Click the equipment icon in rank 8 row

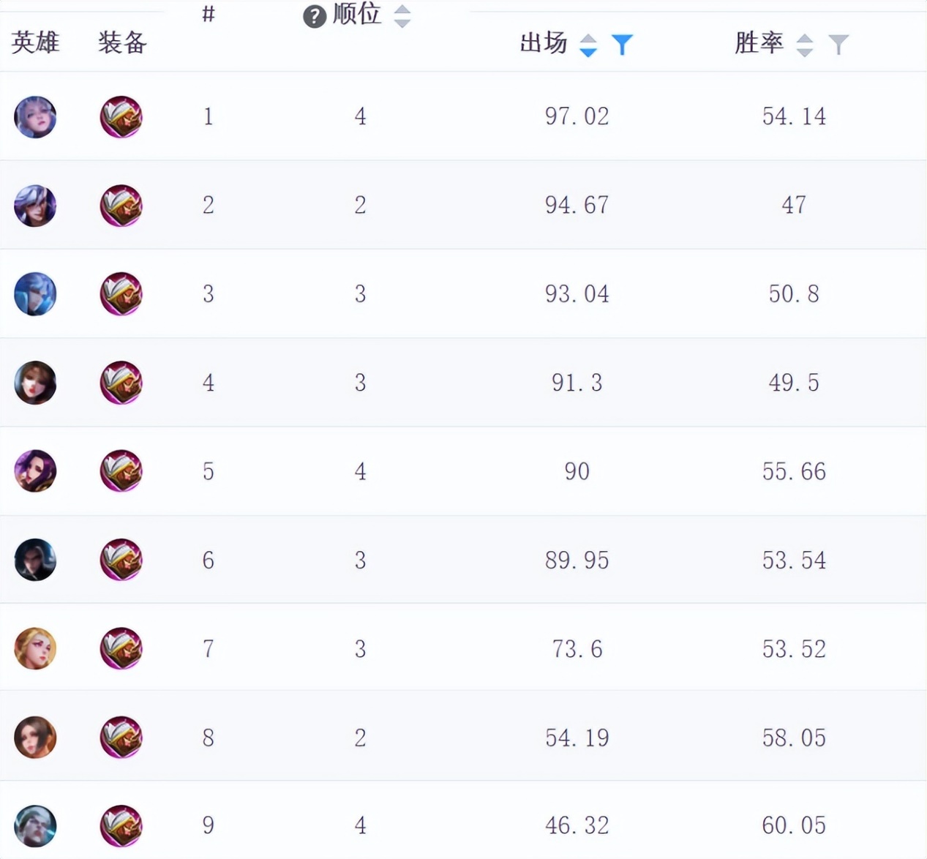(121, 737)
